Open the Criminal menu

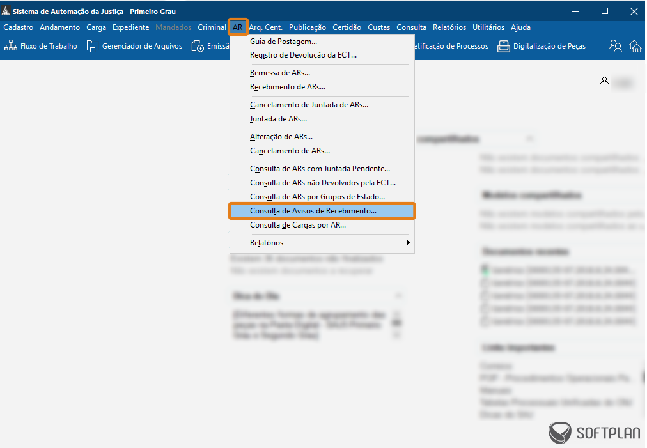(x=212, y=27)
